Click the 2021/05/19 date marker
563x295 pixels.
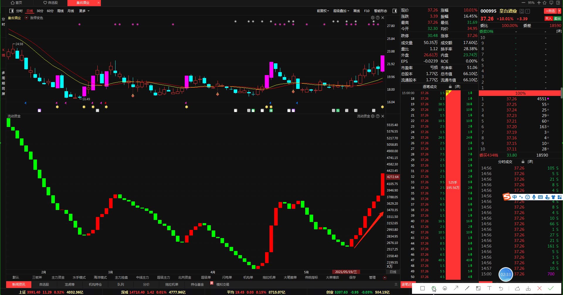346,272
